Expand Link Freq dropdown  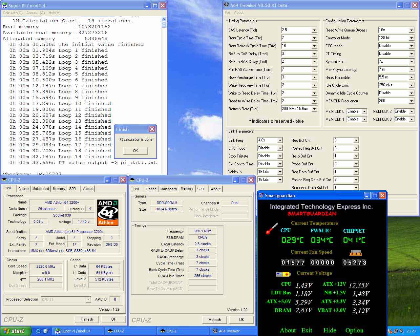(280, 140)
